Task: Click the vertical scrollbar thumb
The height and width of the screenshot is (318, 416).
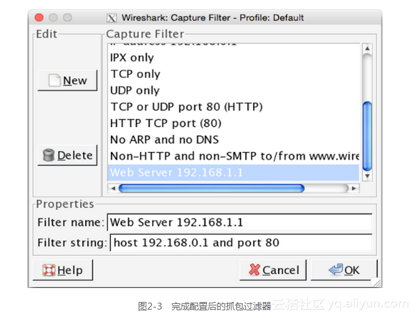Action: pyautogui.click(x=367, y=136)
